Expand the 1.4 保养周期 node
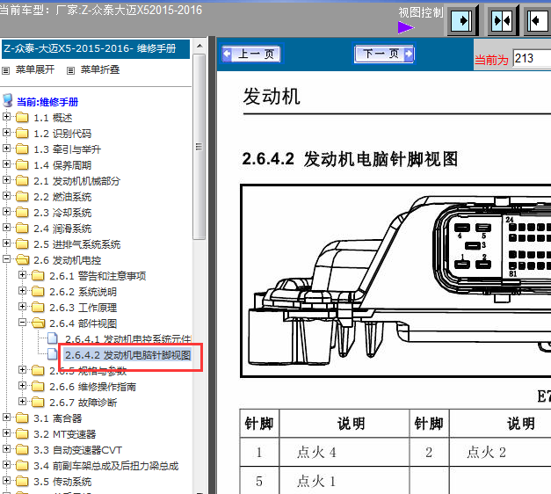The width and height of the screenshot is (551, 494). coord(6,163)
